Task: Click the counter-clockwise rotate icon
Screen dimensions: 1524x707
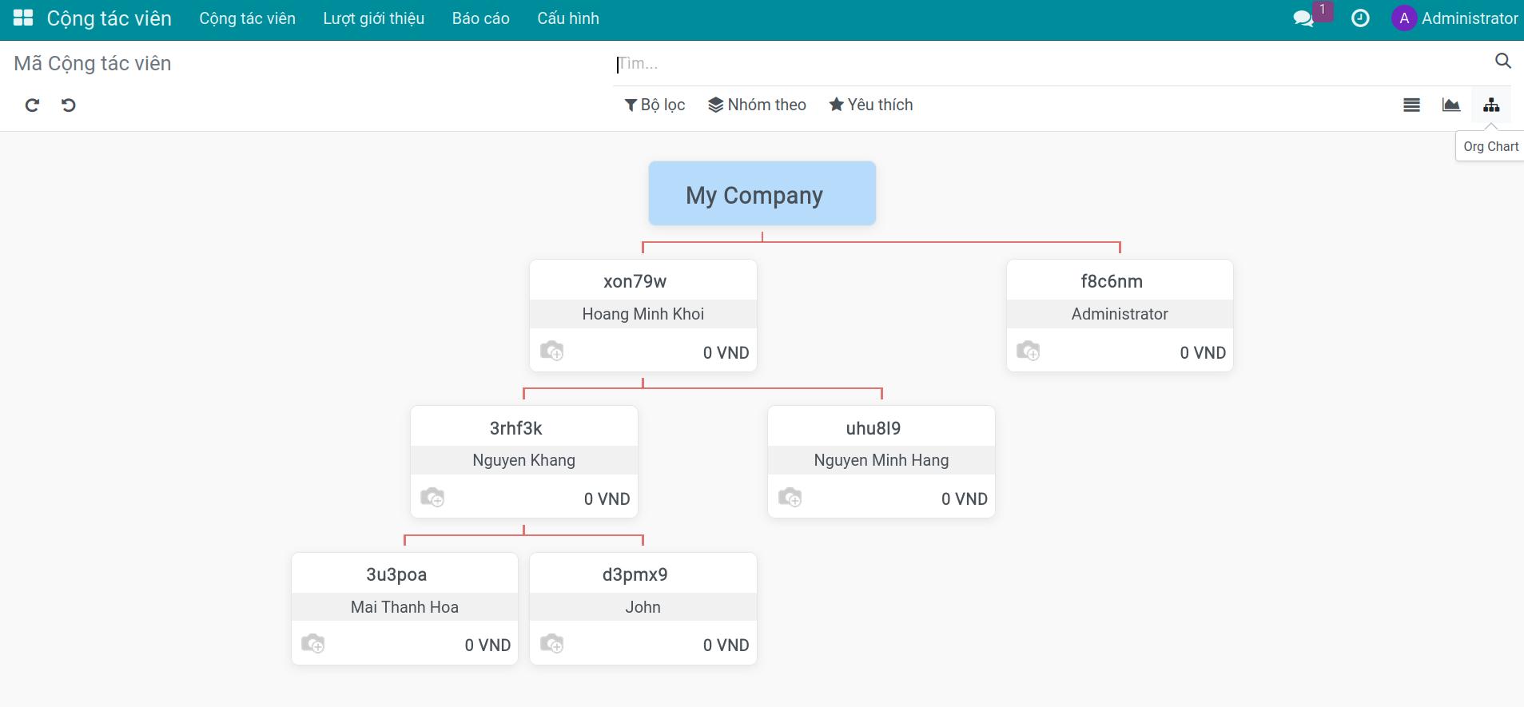Action: click(69, 105)
